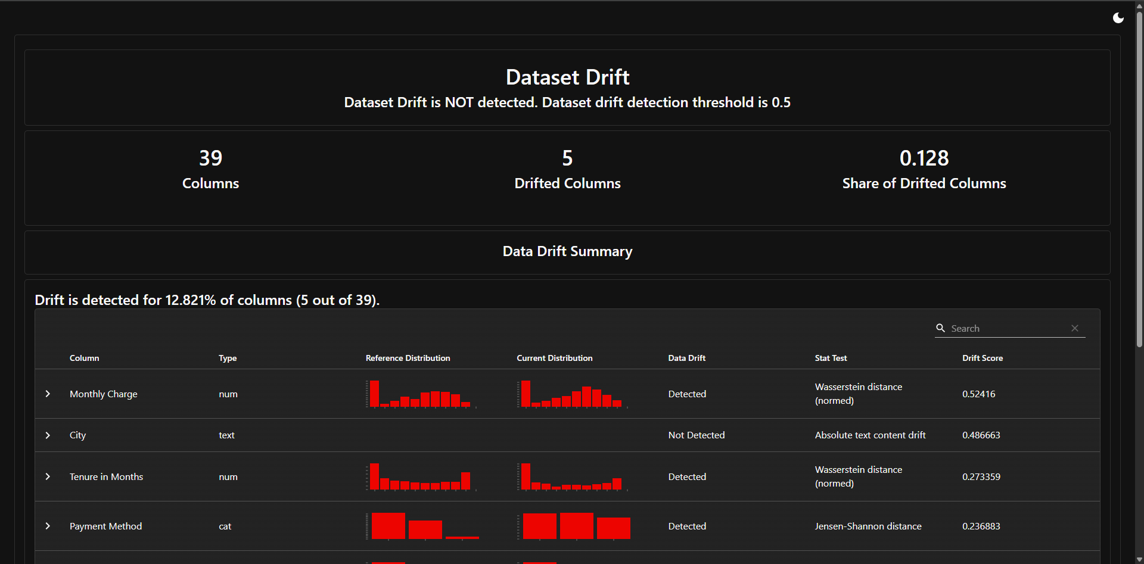Viewport: 1144px width, 564px height.
Task: Click the Dataset Drift heading
Action: (567, 77)
